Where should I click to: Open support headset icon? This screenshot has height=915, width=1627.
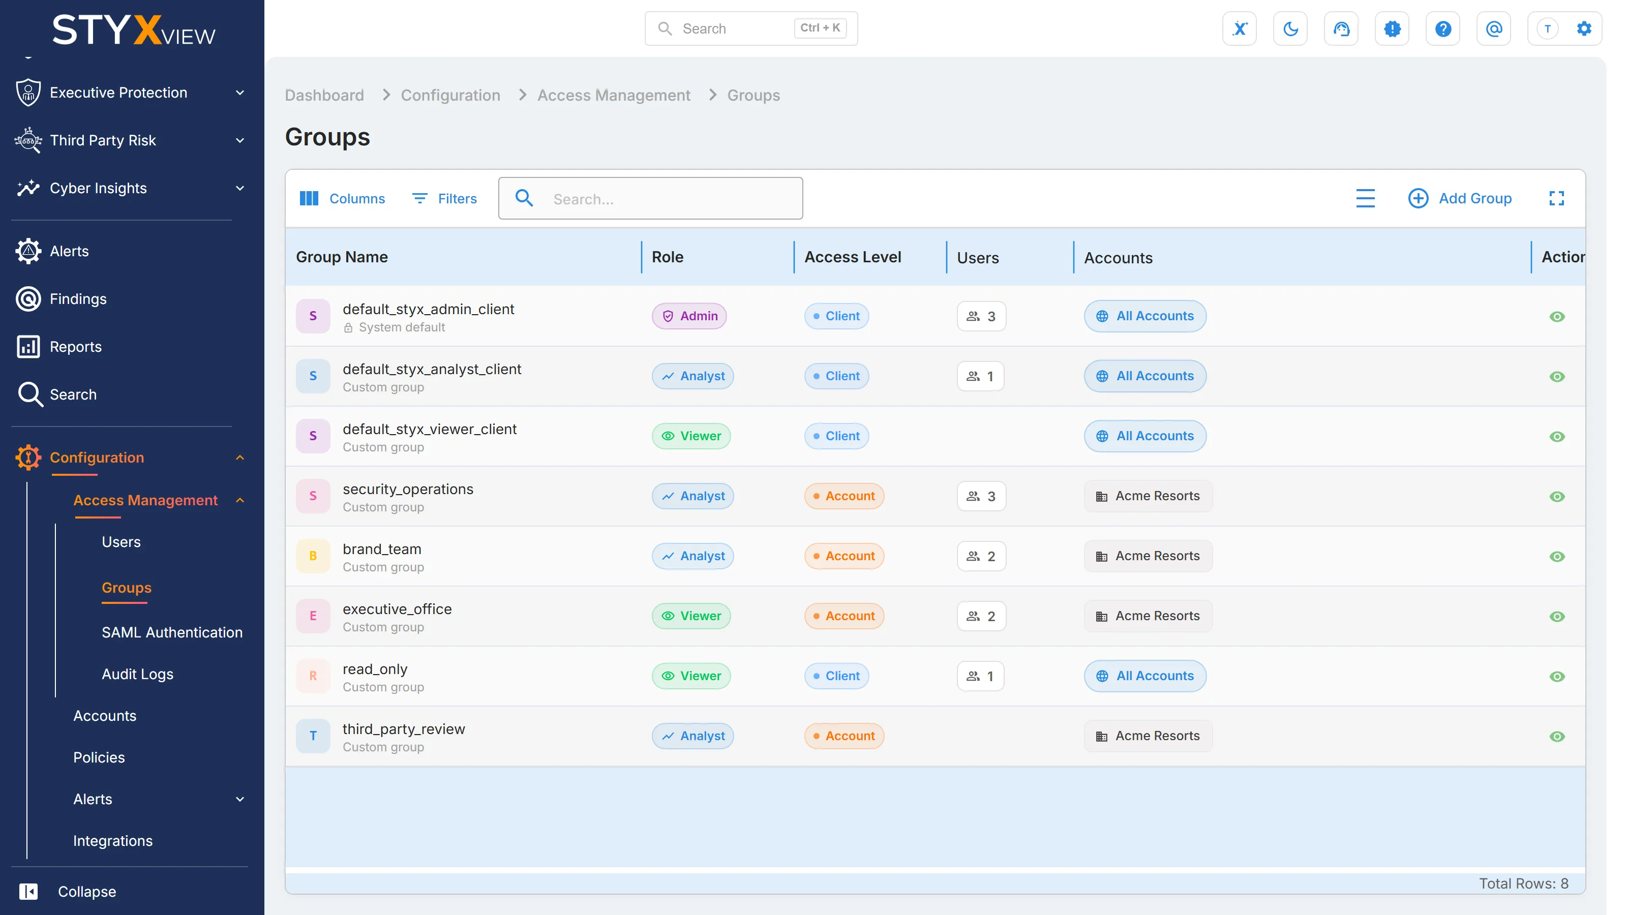pos(1341,28)
